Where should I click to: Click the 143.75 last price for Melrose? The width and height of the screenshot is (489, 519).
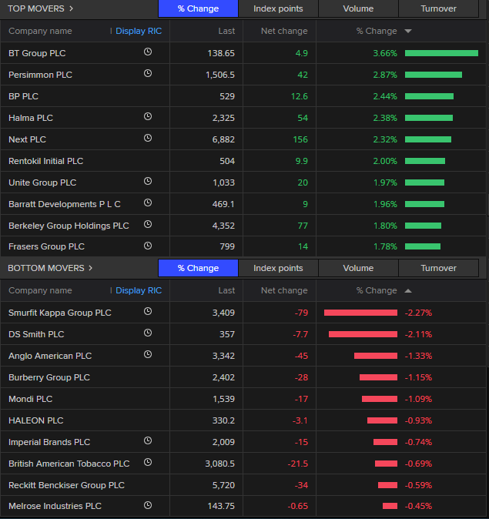(x=221, y=506)
